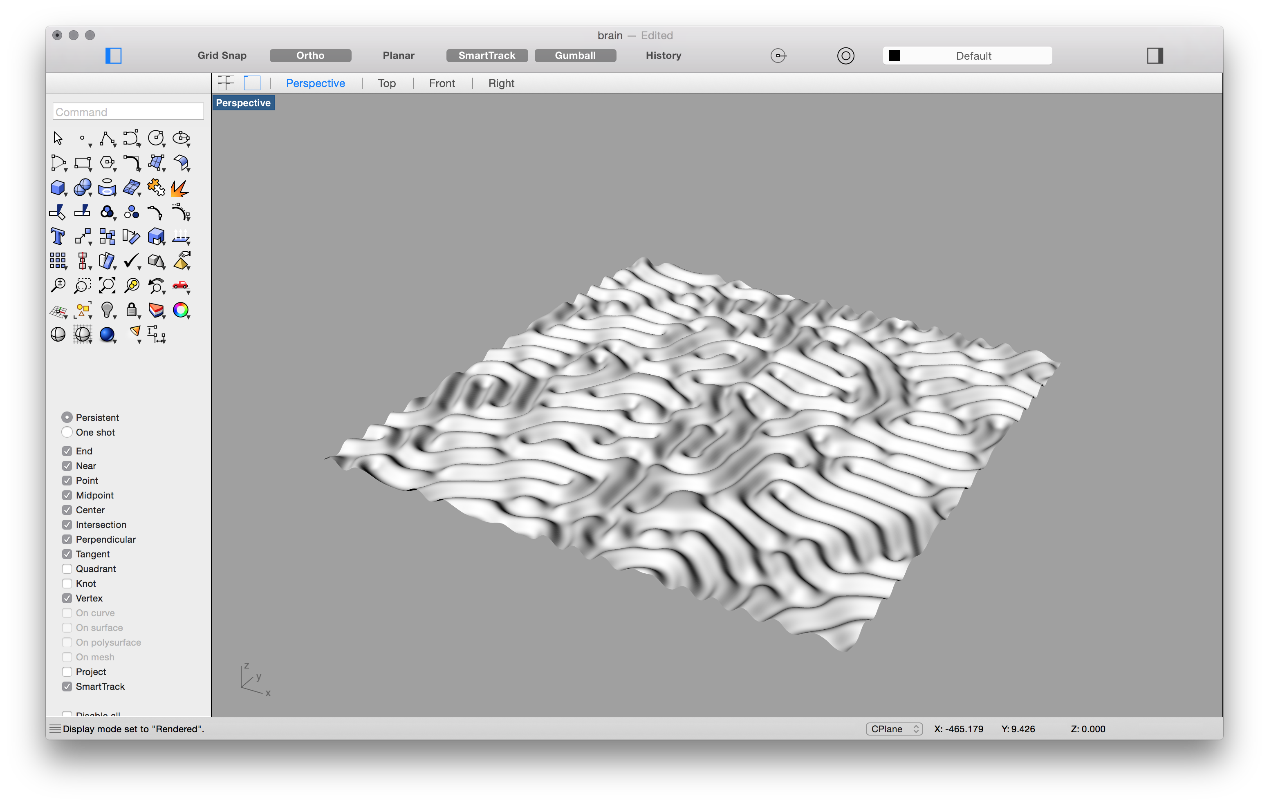Toggle the left sidebar panel icon

point(113,56)
